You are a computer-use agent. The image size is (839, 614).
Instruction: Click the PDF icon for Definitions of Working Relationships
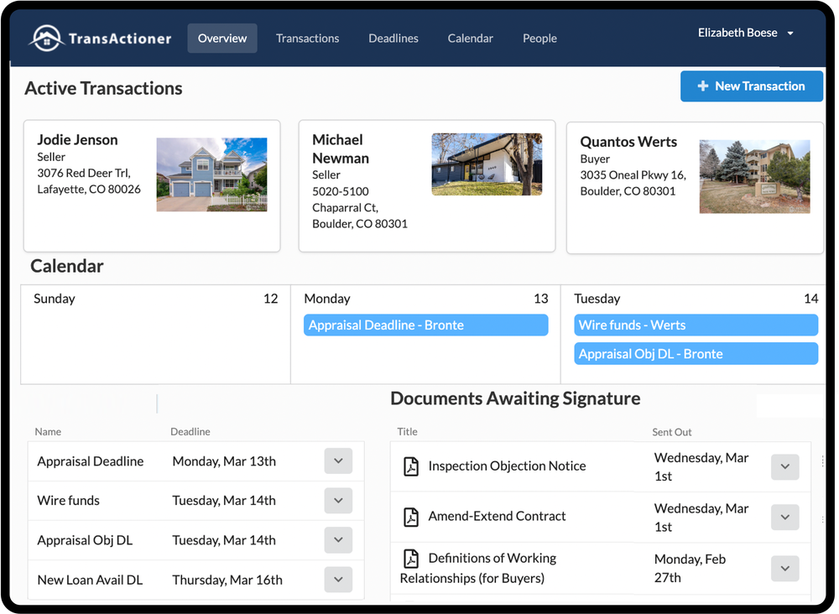coord(410,559)
